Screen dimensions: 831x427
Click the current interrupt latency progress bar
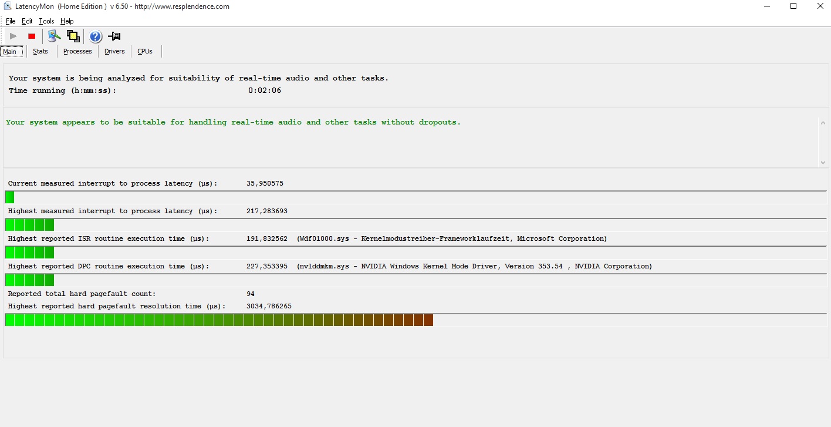pyautogui.click(x=415, y=197)
